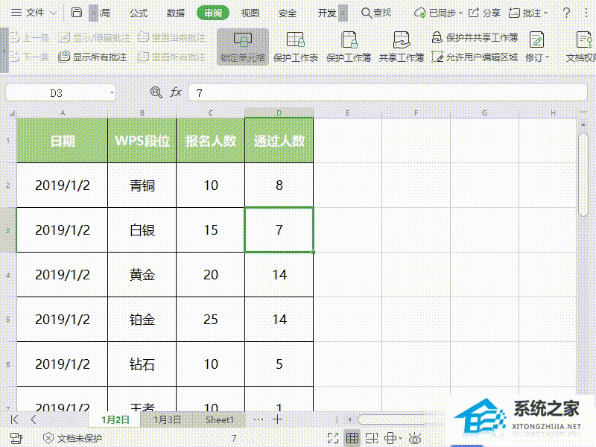Screen dimensions: 596x447
Task: Click the save icon in the top toolbar
Action: pos(77,13)
